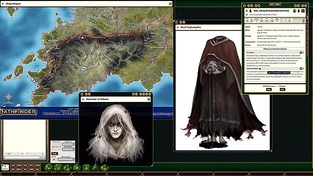Click the number field in modifier panel
The image size is (313, 176).
click(x=54, y=160)
